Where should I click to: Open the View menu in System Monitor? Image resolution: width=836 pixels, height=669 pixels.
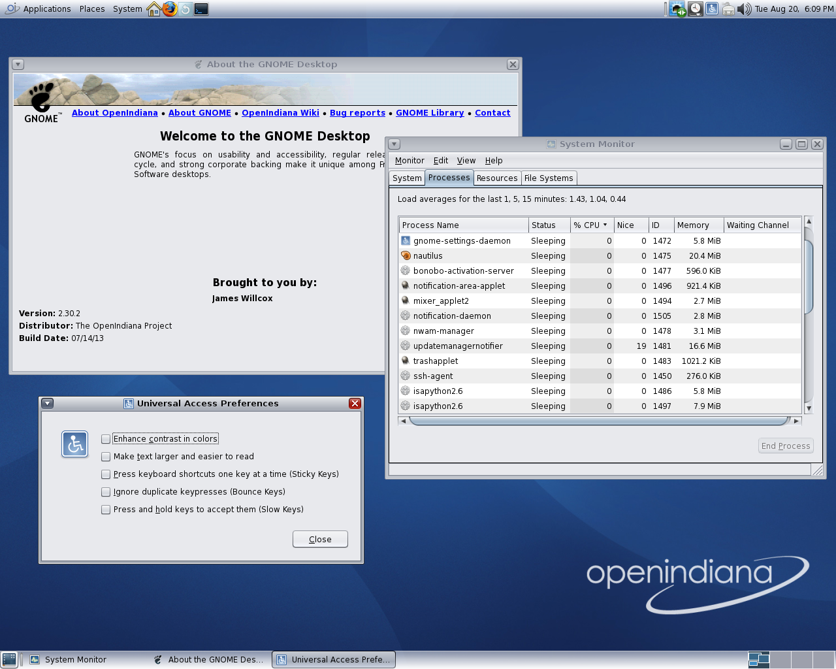tap(466, 161)
